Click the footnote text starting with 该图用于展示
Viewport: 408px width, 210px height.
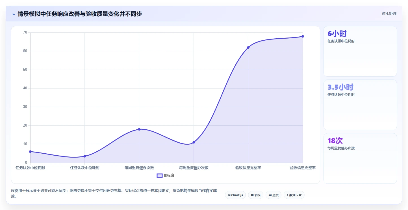[114, 193]
